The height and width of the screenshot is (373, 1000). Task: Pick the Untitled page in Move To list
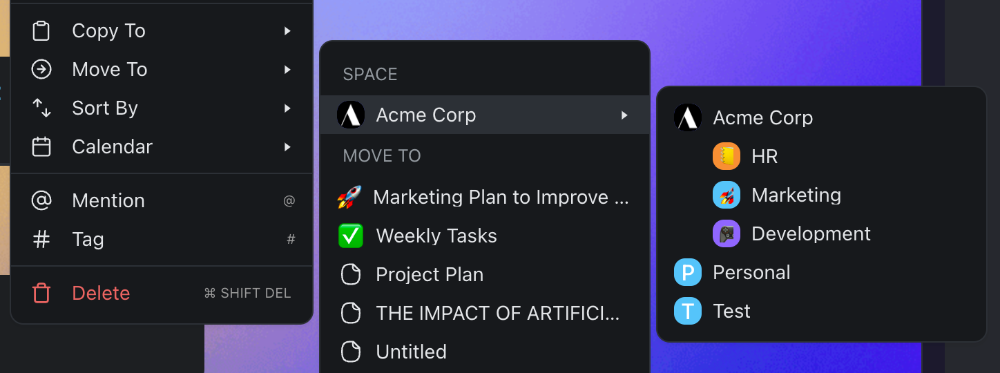(x=411, y=352)
